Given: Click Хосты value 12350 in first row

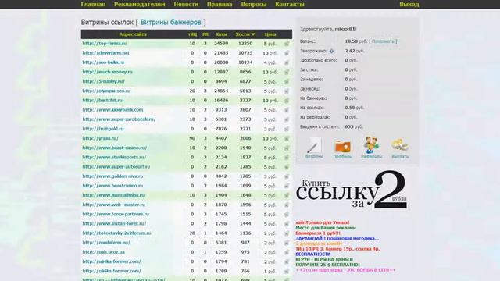Looking at the screenshot, I should click(245, 44).
